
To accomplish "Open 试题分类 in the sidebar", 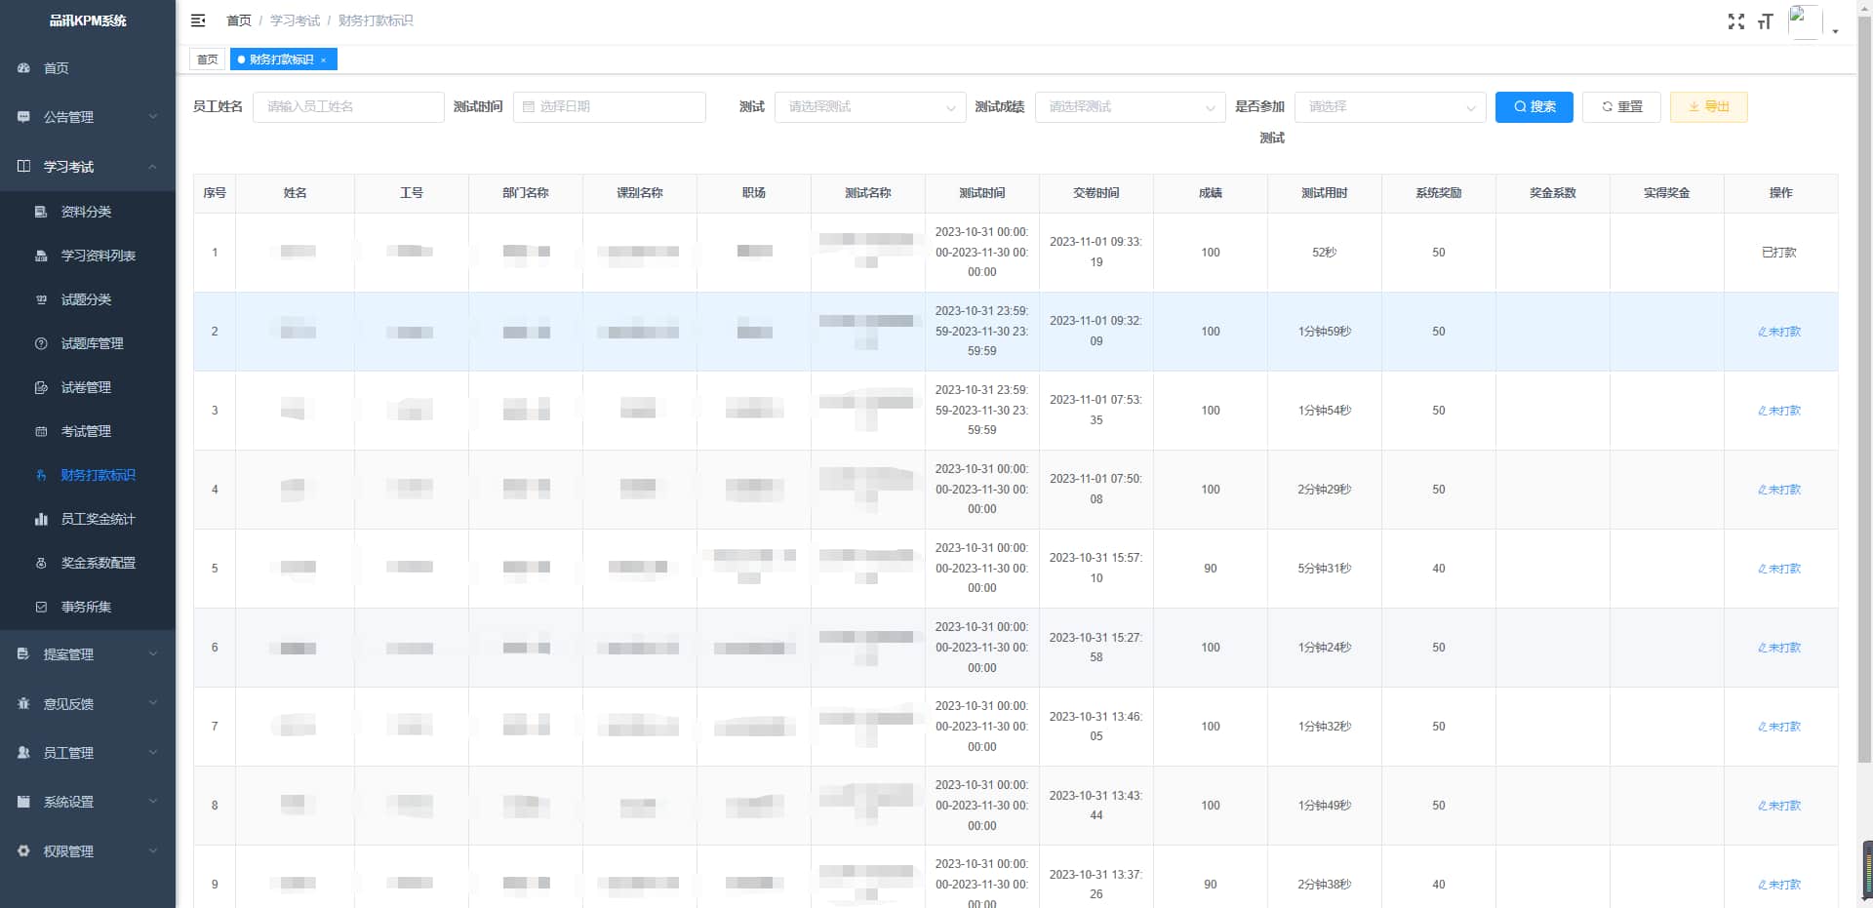I will click(88, 299).
